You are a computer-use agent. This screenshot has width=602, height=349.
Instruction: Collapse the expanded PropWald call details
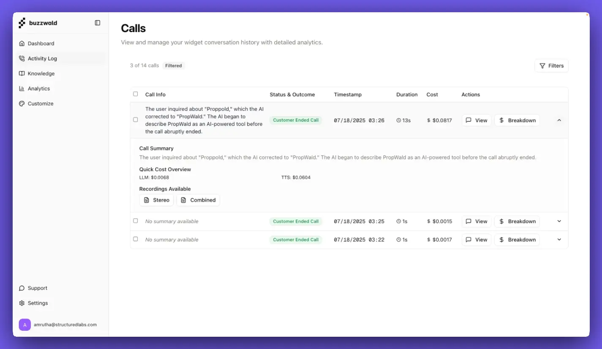559,120
